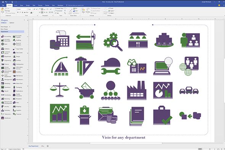The image size is (225, 150).
Task: Pick the Warehouse stencil shape
Action: click(x=6, y=118)
